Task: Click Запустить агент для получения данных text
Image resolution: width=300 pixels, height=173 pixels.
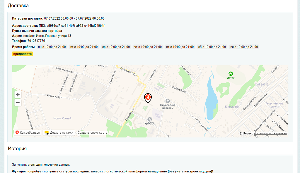Action: pyautogui.click(x=41, y=165)
